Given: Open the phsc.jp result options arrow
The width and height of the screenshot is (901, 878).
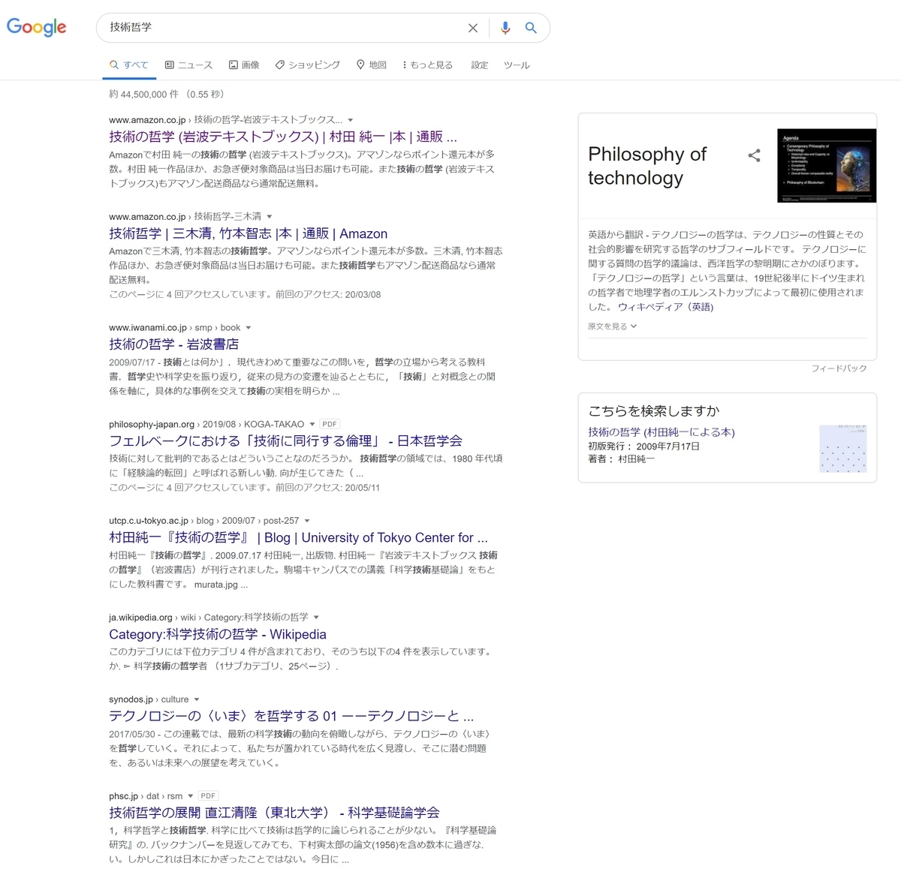Looking at the screenshot, I should point(191,796).
